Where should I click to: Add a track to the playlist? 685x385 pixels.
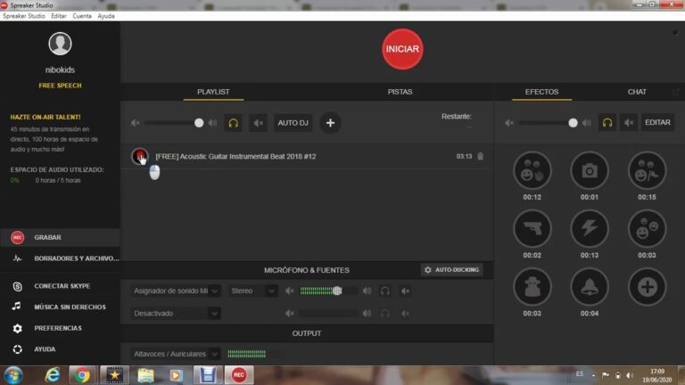[x=330, y=123]
